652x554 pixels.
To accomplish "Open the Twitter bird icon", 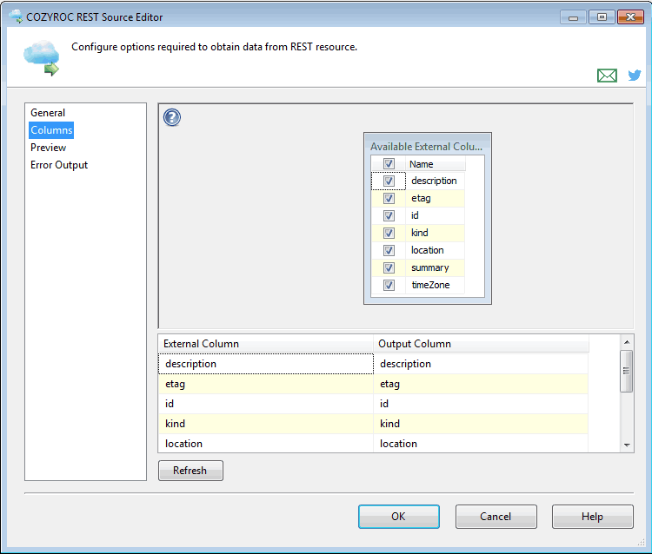I will point(635,76).
